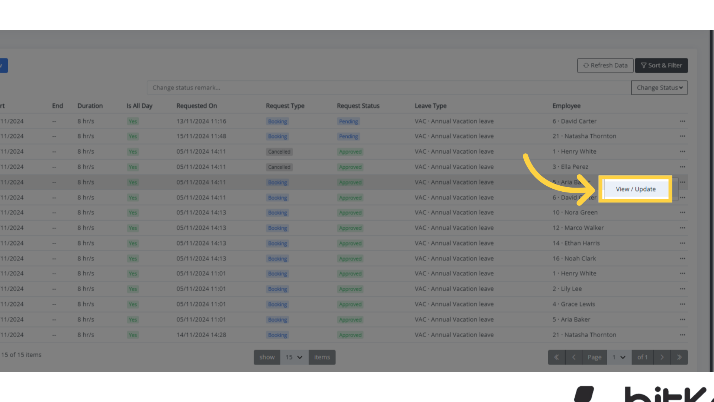Go to the next page with right chevron
The image size is (714, 402).
(662, 357)
